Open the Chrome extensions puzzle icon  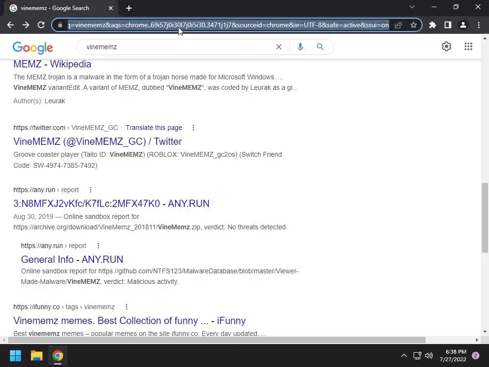click(x=433, y=25)
